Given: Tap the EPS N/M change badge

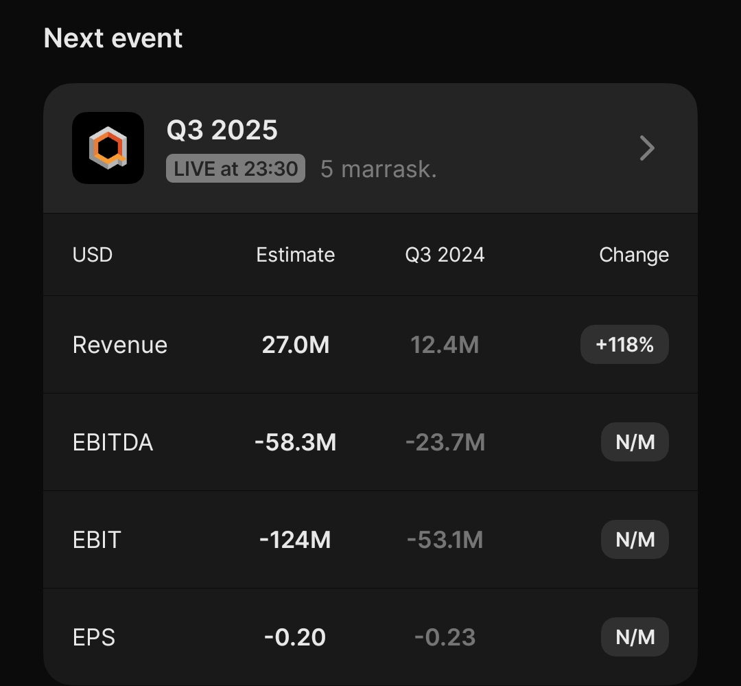Looking at the screenshot, I should point(635,637).
